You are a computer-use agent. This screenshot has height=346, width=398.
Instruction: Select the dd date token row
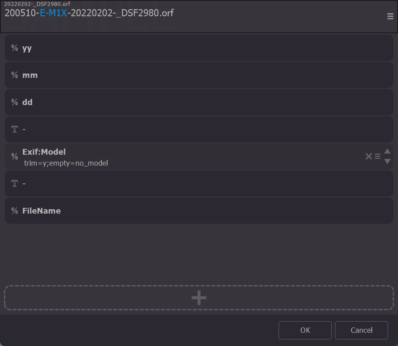[199, 102]
